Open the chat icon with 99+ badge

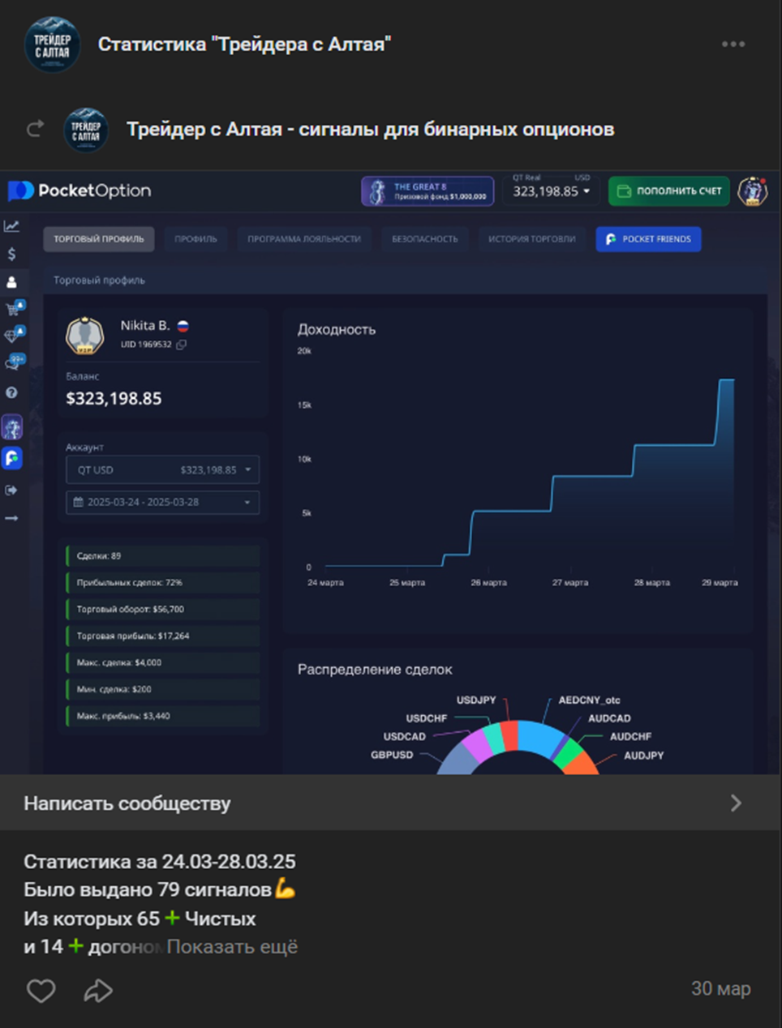point(12,363)
